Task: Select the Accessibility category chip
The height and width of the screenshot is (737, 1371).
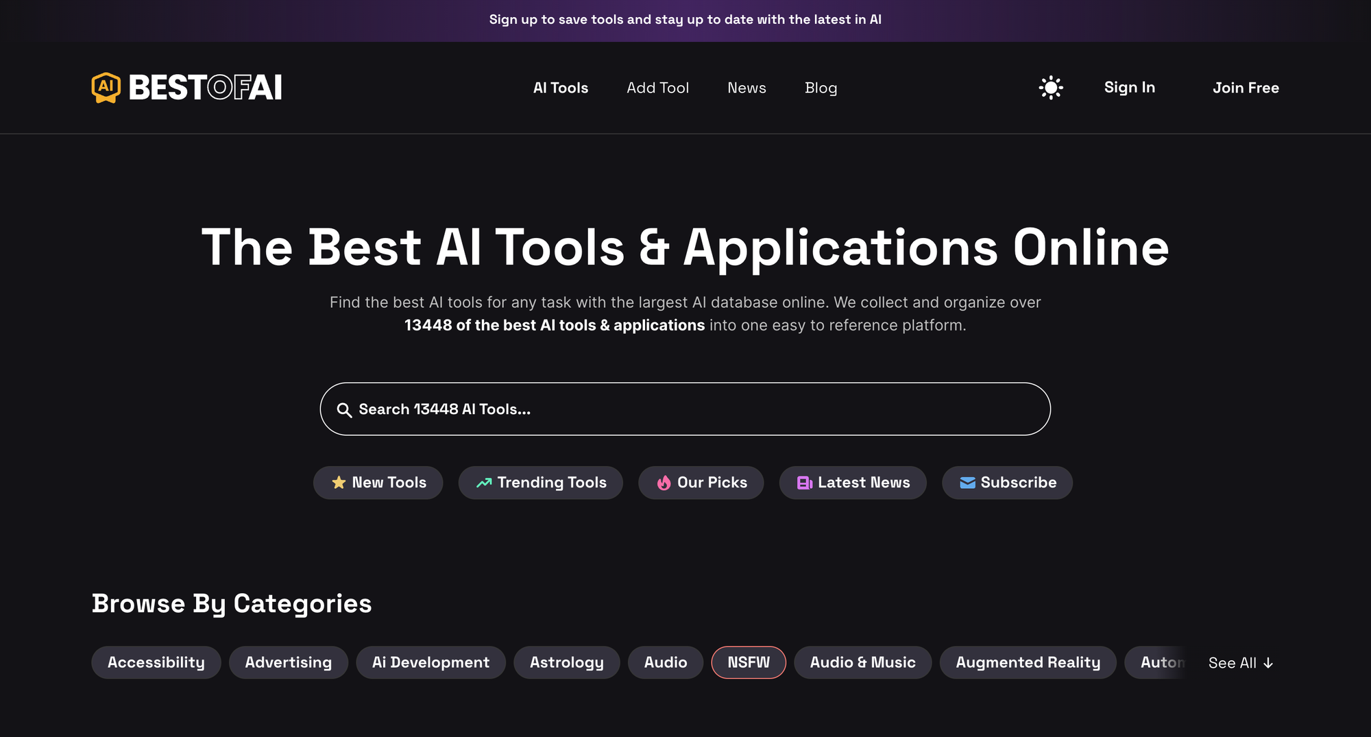Action: click(156, 663)
